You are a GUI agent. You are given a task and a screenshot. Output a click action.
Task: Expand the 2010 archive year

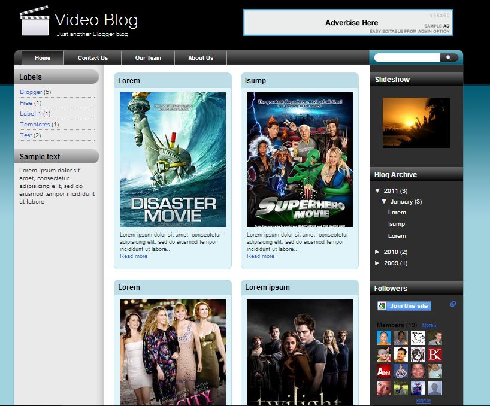(x=377, y=252)
